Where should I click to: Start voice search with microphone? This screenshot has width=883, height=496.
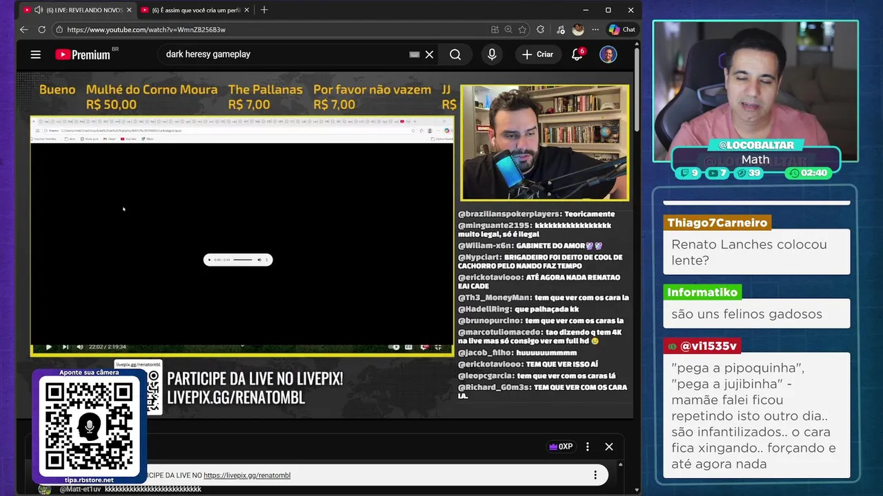492,54
